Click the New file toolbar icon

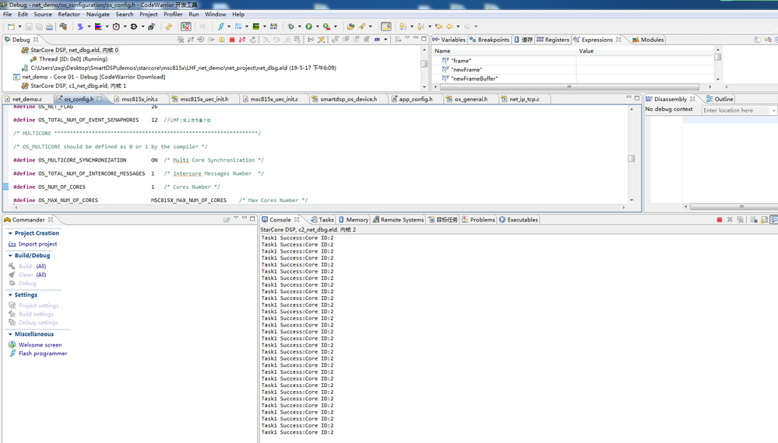click(11, 26)
